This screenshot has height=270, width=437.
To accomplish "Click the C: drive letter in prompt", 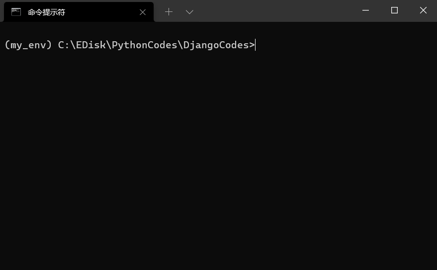I will click(x=64, y=45).
